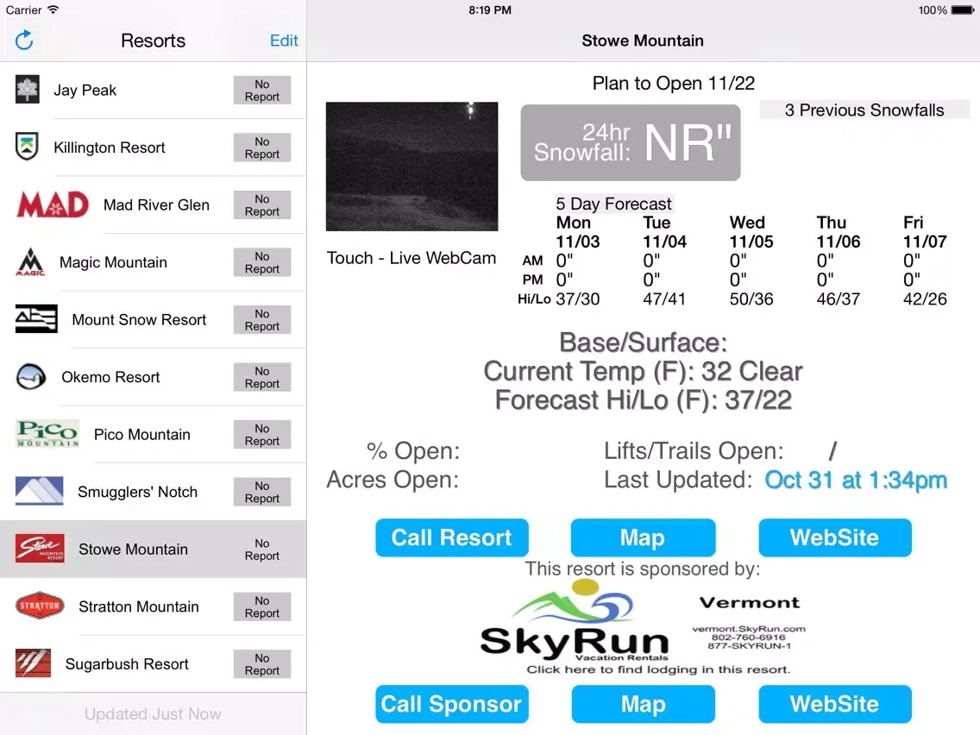The height and width of the screenshot is (735, 980).
Task: Open Magic Mountain resort entry
Action: point(154,262)
